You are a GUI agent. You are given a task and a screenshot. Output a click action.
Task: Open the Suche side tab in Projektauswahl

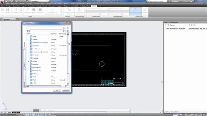pyautogui.click(x=25, y=66)
